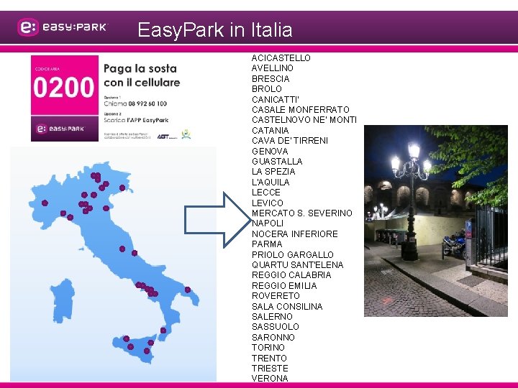Click REGGIO EMILIA in the city list
Screen dimensions: 518x388
tap(284, 286)
